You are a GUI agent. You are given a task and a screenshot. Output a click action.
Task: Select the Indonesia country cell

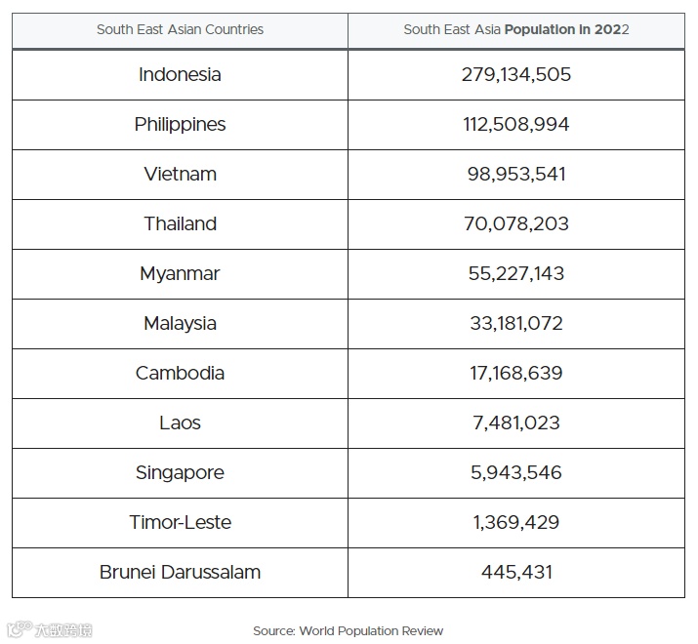180,74
